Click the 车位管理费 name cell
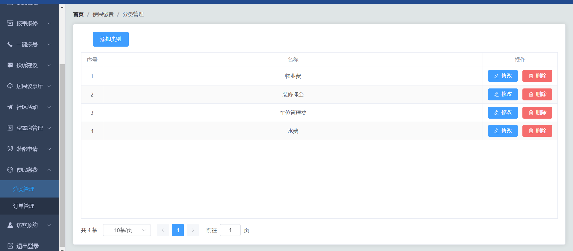The image size is (573, 251). tap(293, 113)
